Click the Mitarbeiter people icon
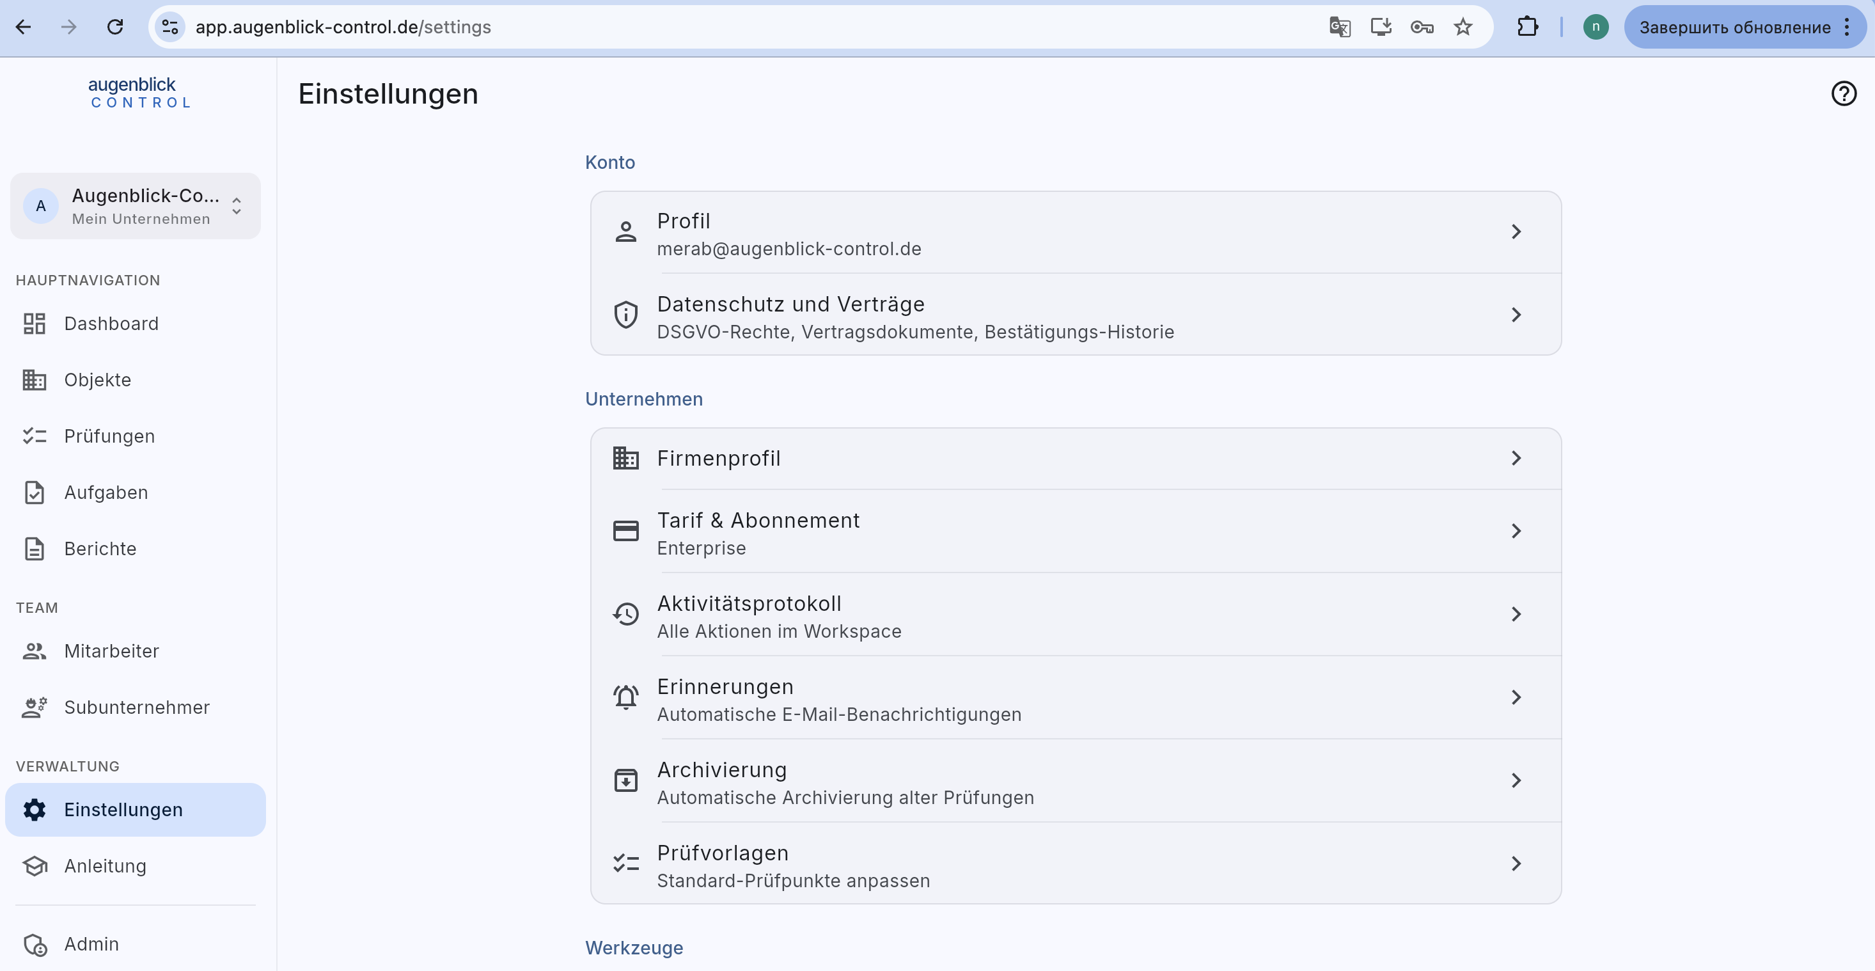This screenshot has width=1875, height=971. coord(34,651)
